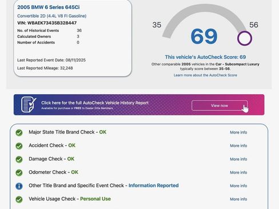Image resolution: width=279 pixels, height=209 pixels.
Task: Click the Number of Accidents value 0
Action: [x=78, y=42]
